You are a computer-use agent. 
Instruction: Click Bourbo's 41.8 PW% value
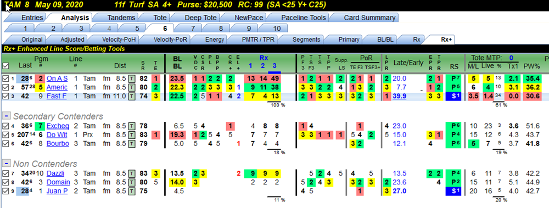click(x=532, y=144)
